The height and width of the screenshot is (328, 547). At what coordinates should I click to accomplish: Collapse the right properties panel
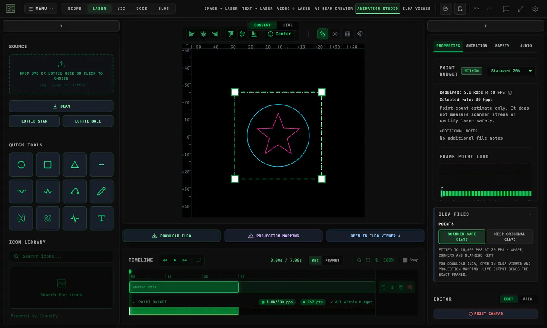click(485, 26)
